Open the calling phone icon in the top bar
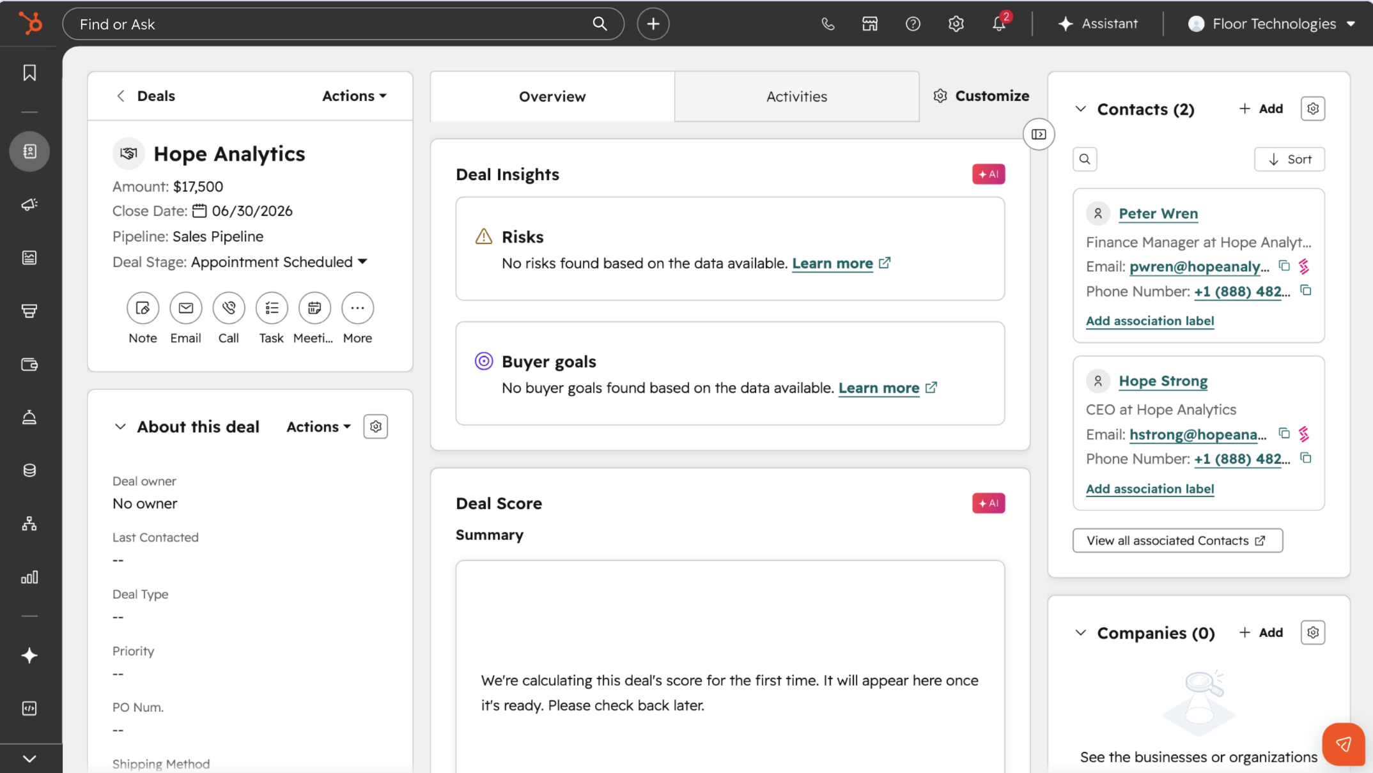Image resolution: width=1373 pixels, height=773 pixels. point(828,24)
